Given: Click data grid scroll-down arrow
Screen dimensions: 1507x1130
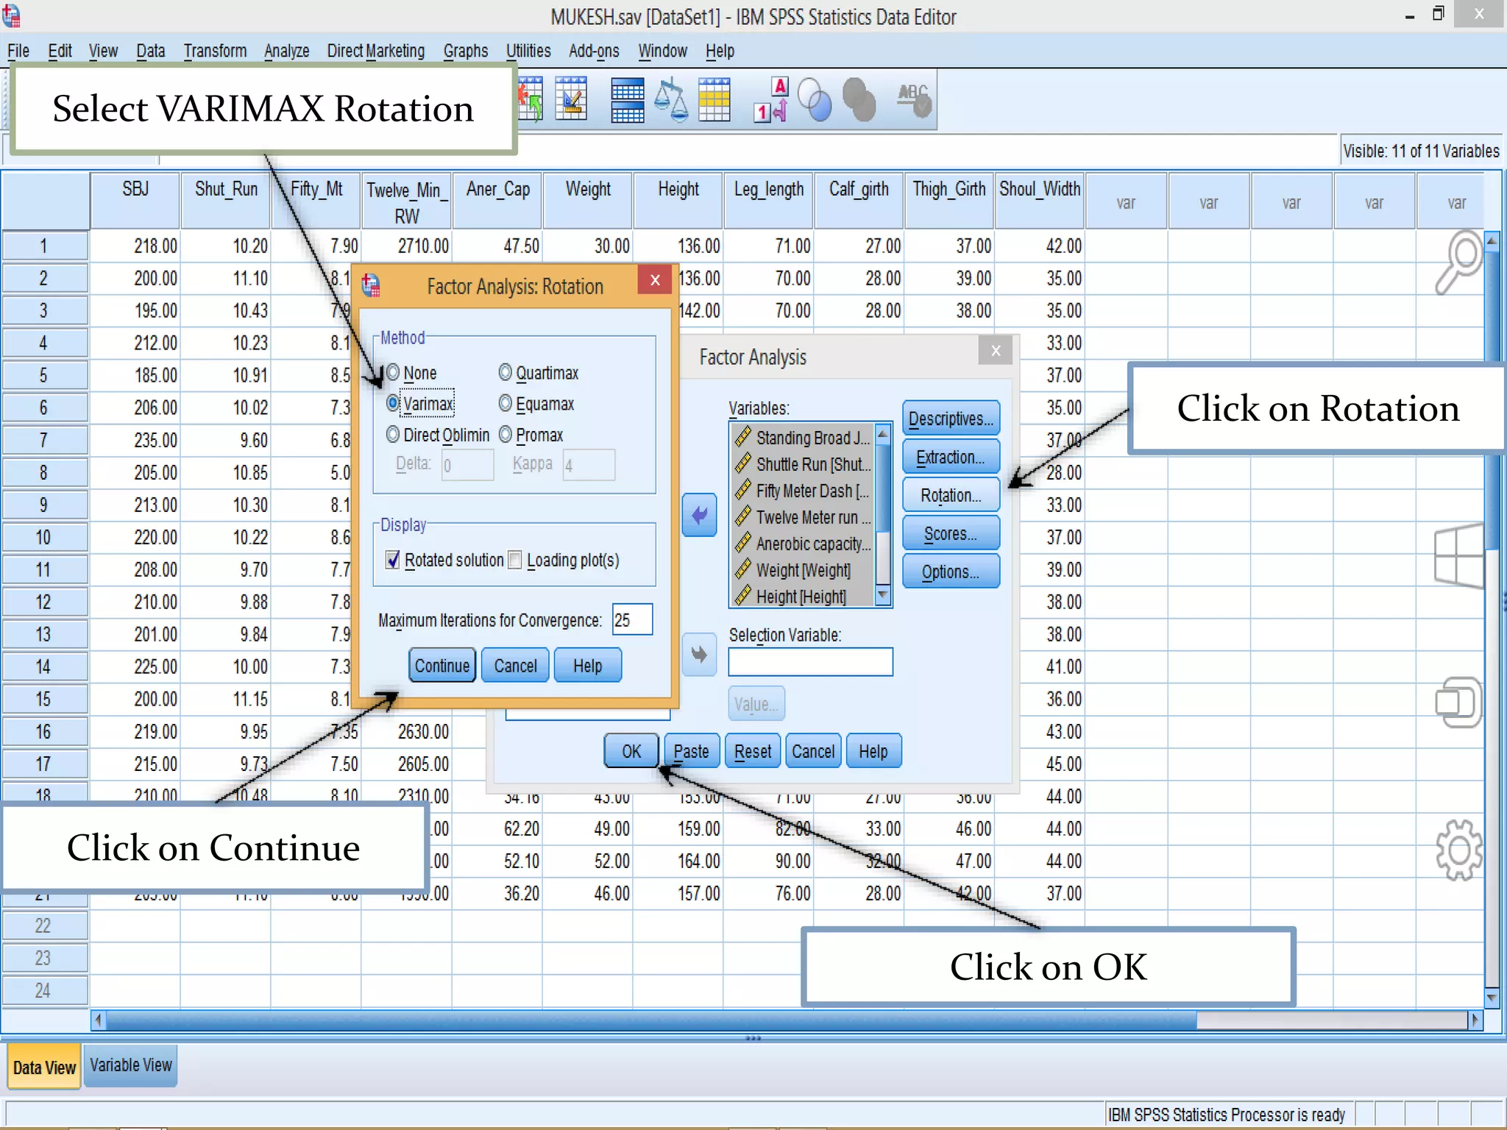Looking at the screenshot, I should pyautogui.click(x=1492, y=998).
